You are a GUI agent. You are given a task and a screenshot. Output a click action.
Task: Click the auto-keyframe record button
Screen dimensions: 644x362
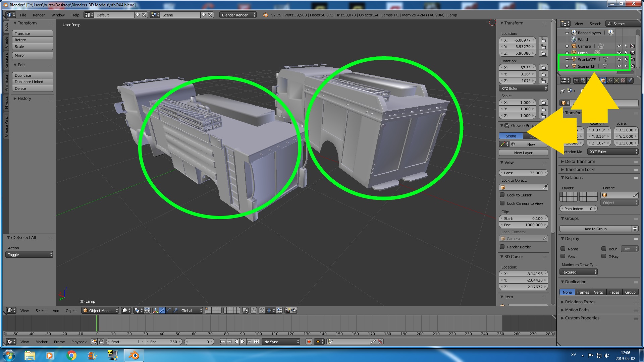tap(309, 342)
